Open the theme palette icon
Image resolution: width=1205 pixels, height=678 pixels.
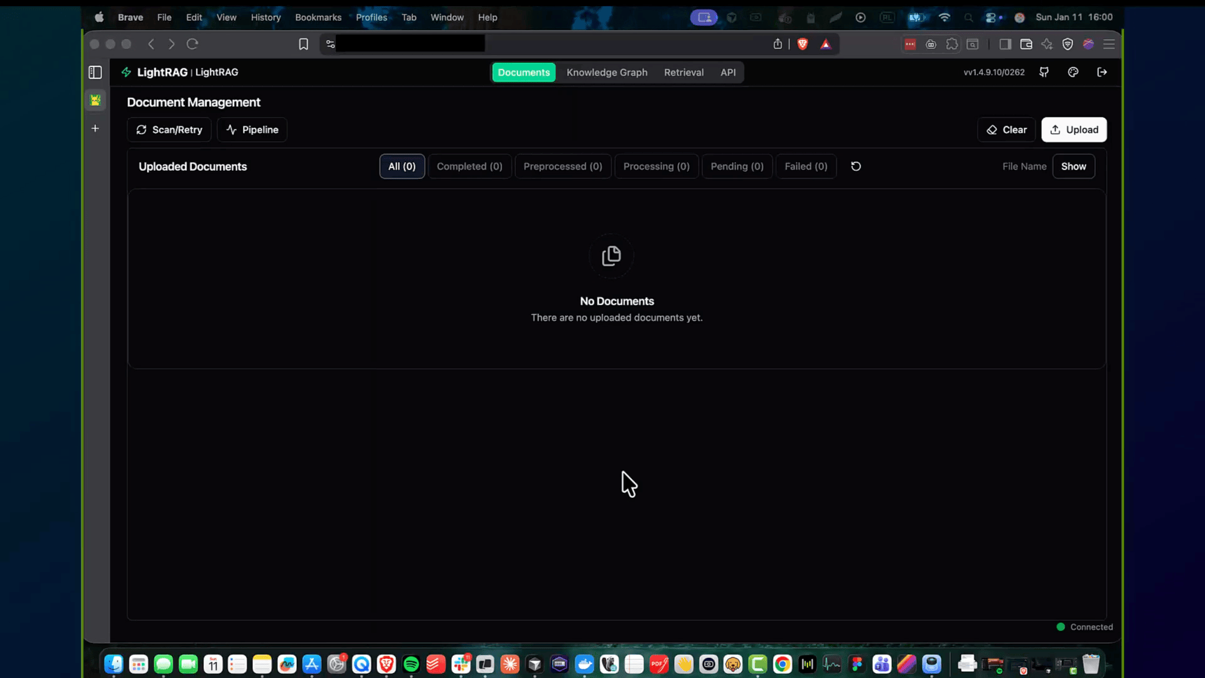tap(1073, 72)
